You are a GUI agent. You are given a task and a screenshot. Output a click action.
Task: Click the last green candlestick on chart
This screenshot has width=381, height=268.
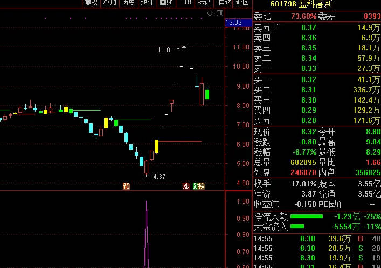(x=207, y=94)
